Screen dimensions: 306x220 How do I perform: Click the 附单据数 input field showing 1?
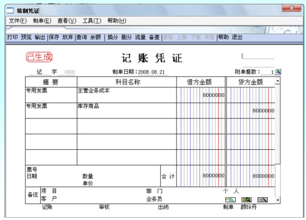pyautogui.click(x=267, y=72)
